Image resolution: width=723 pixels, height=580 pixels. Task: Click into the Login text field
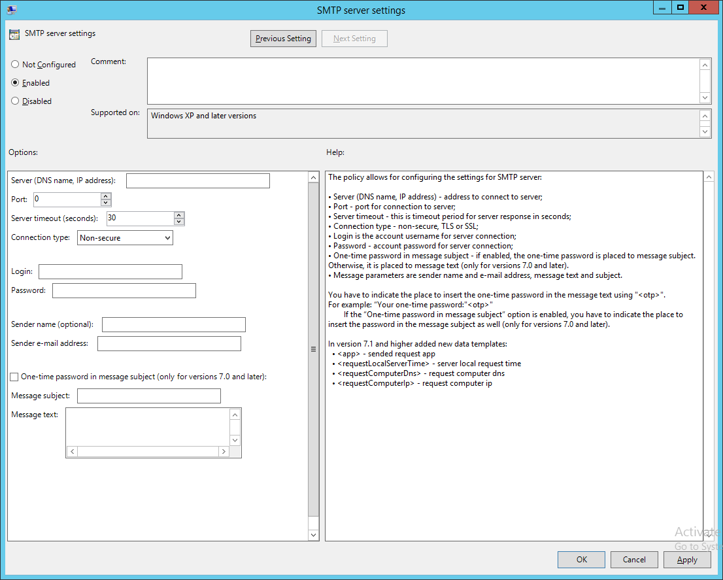(x=110, y=272)
